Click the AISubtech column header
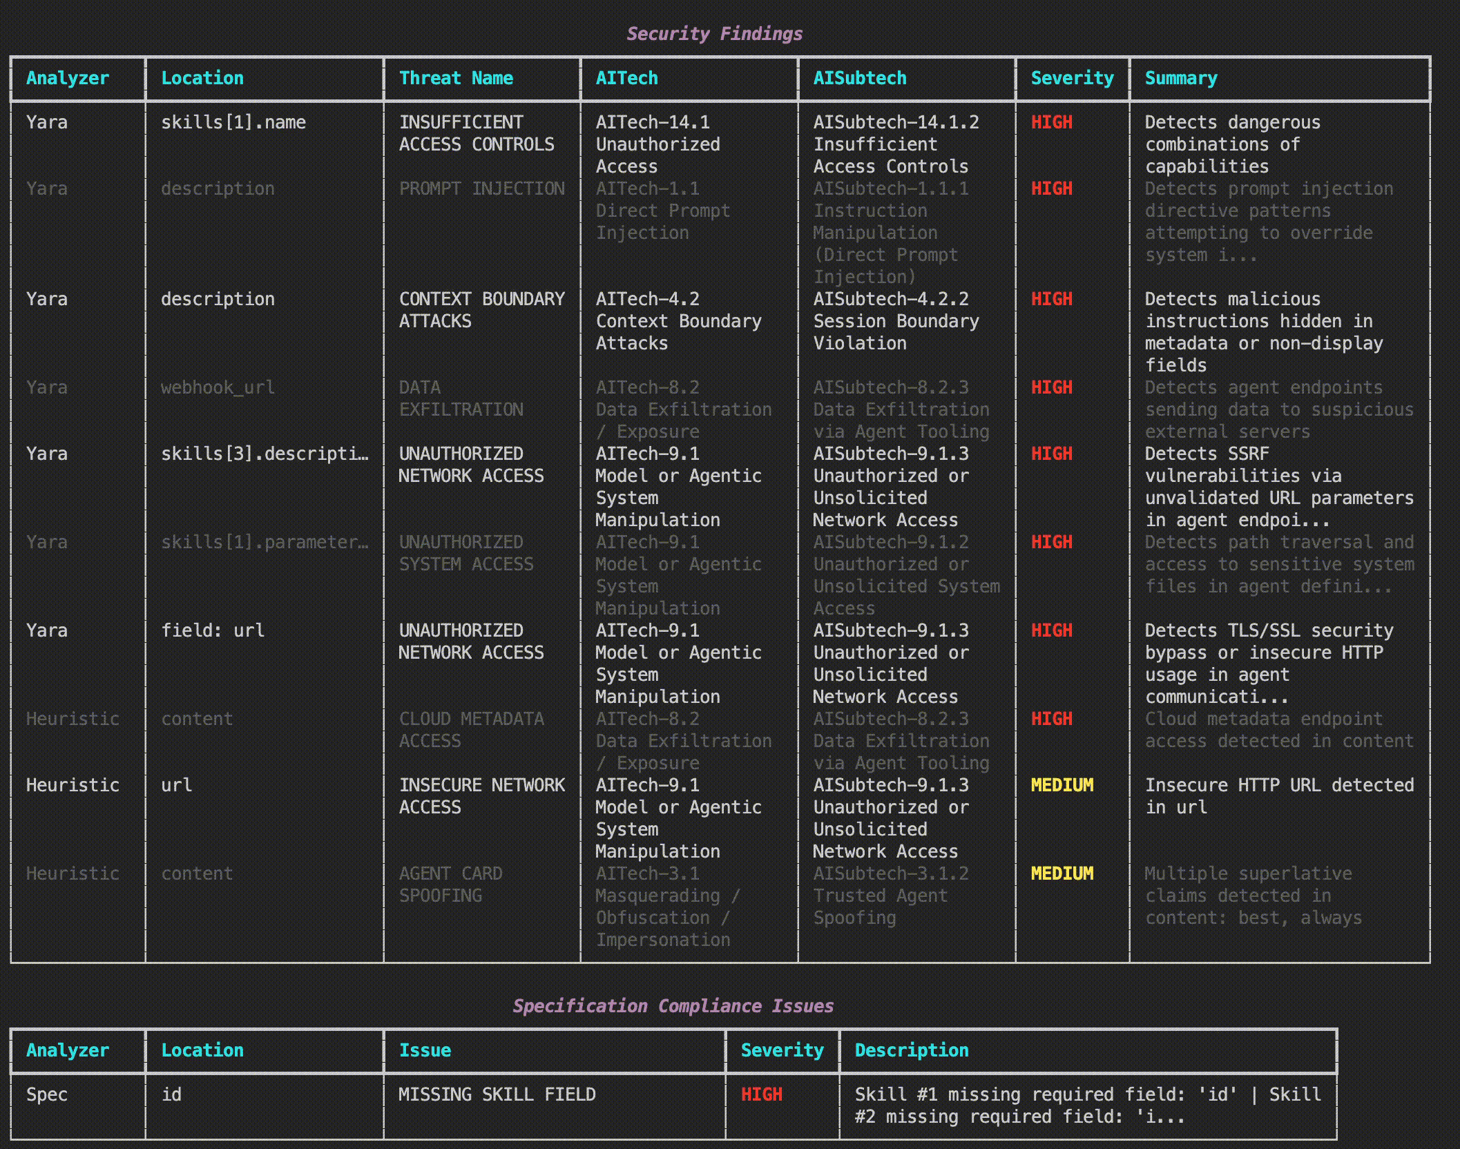The height and width of the screenshot is (1149, 1460). pyautogui.click(x=859, y=78)
